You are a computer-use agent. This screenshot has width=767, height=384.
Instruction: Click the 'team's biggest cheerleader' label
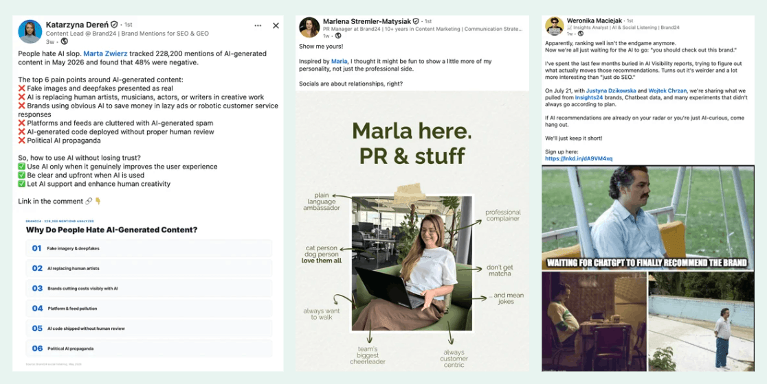tap(368, 355)
